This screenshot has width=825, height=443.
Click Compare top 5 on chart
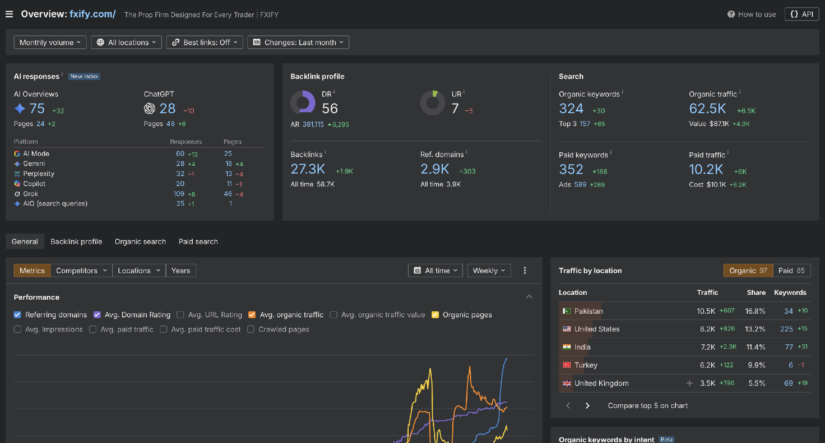648,406
